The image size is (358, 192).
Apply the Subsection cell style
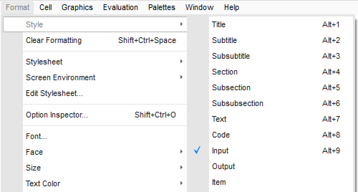tap(231, 88)
